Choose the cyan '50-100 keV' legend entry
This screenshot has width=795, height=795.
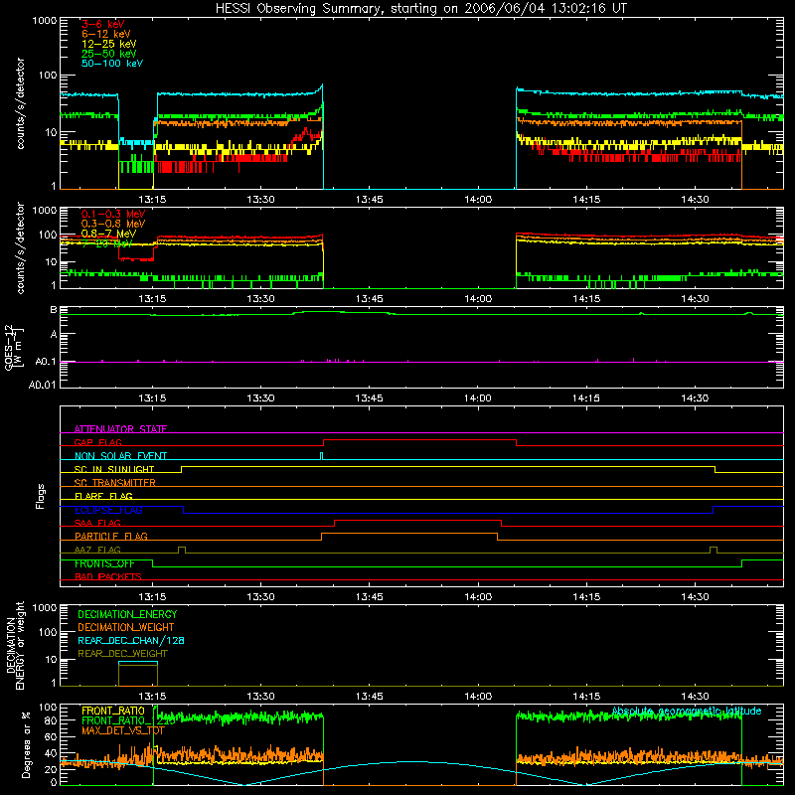tap(112, 64)
